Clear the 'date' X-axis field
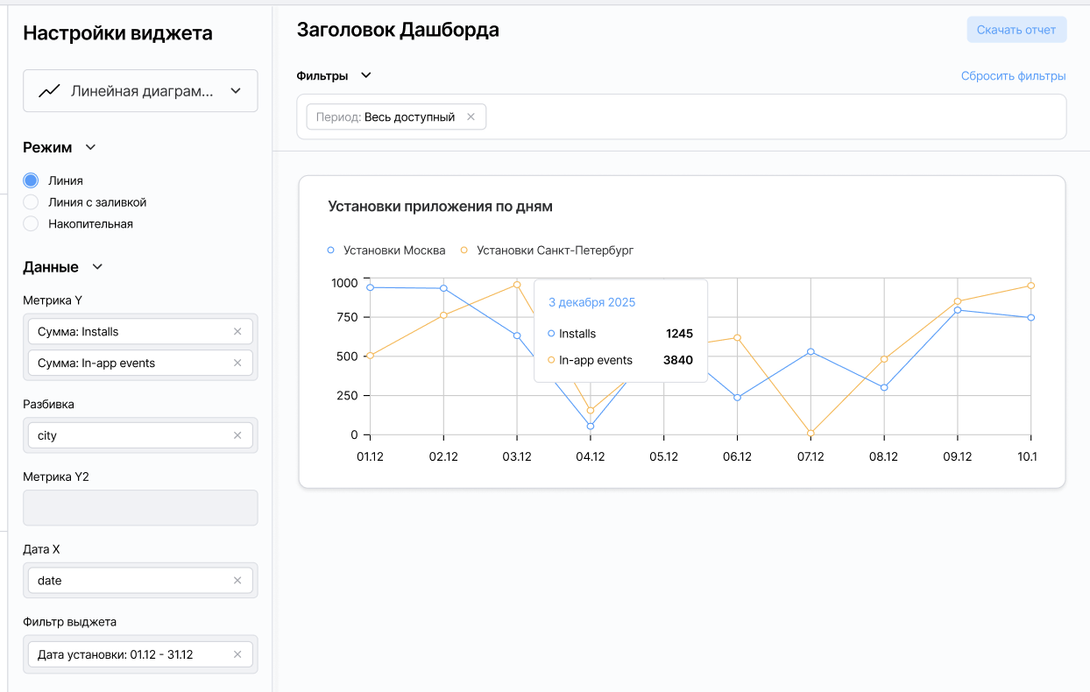Image resolution: width=1090 pixels, height=692 pixels. (x=237, y=581)
